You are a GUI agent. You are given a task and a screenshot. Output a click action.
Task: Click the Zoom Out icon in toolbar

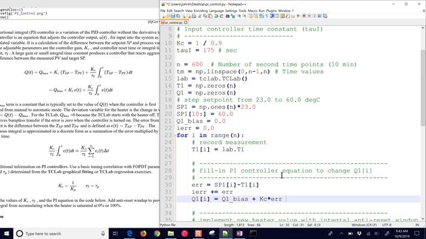pyautogui.click(x=244, y=16)
